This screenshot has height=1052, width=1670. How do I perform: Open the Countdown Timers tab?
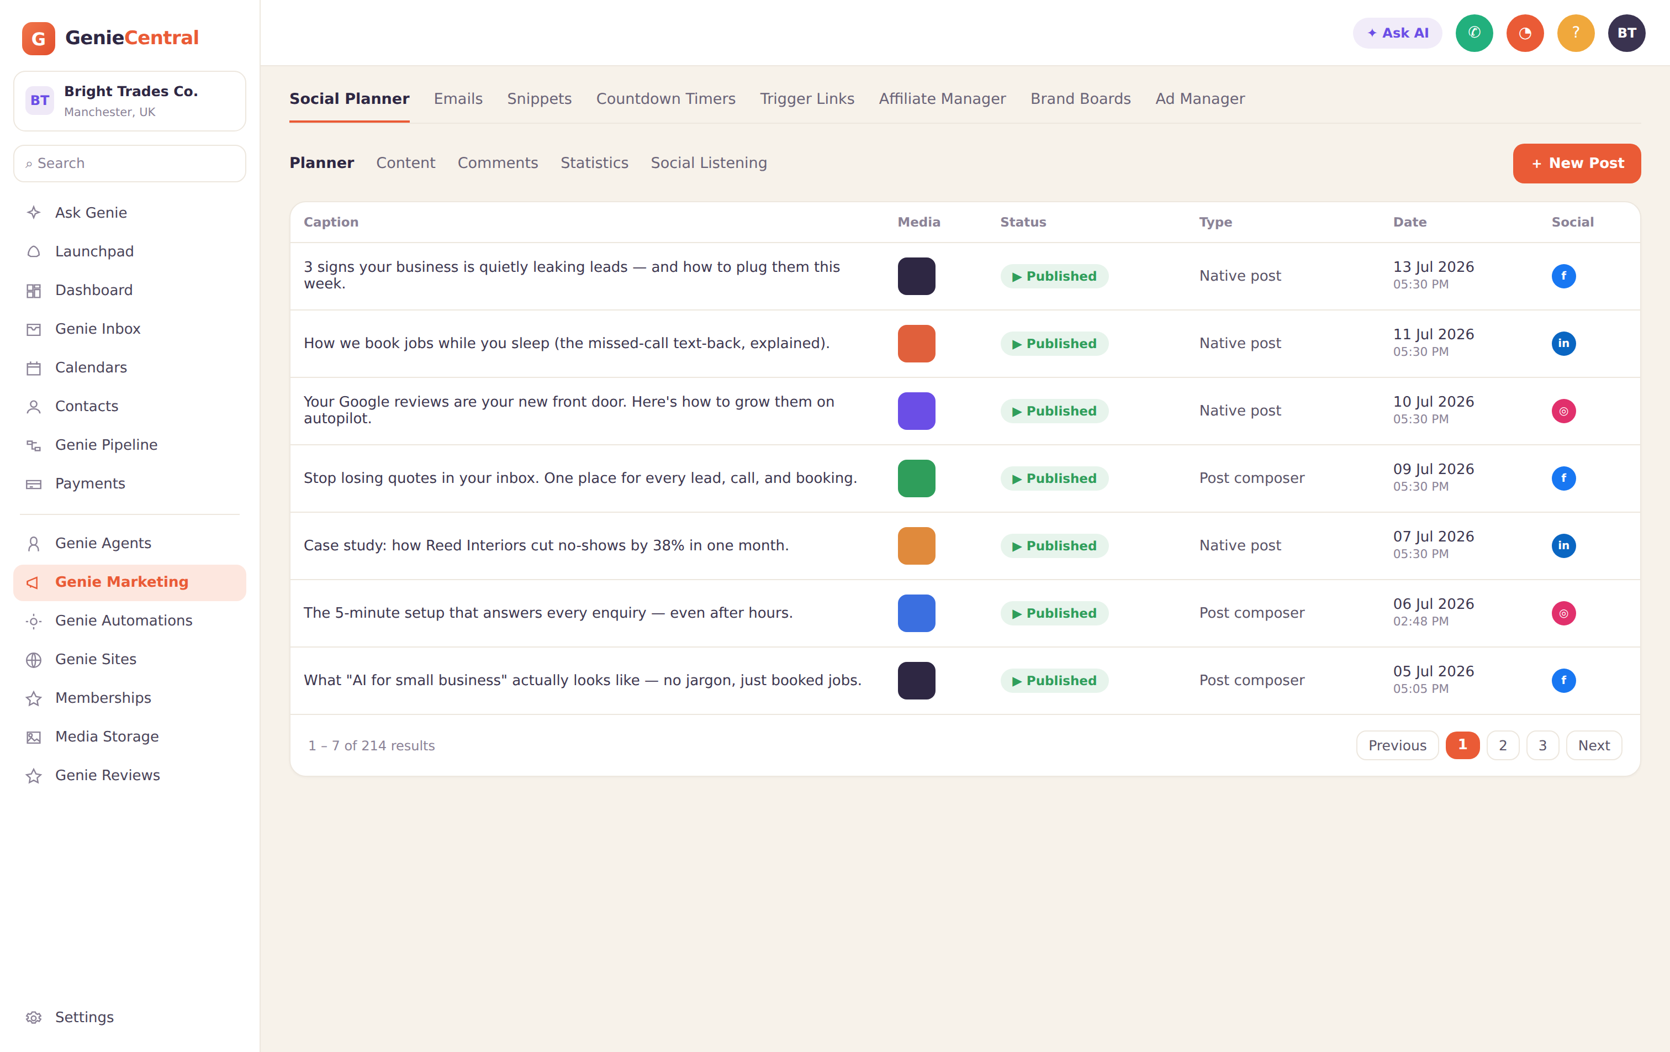coord(666,98)
